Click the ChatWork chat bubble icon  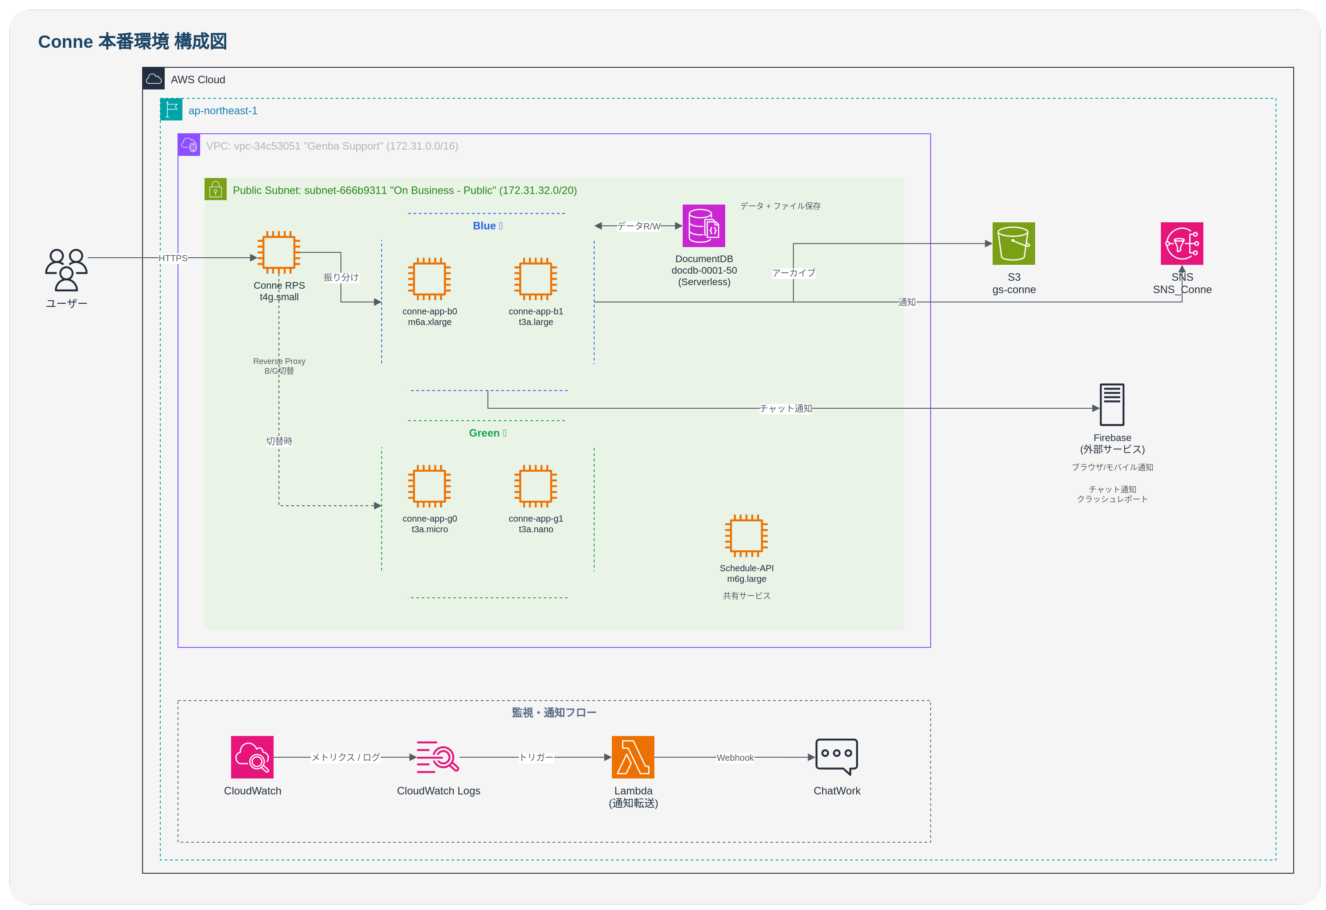click(836, 756)
